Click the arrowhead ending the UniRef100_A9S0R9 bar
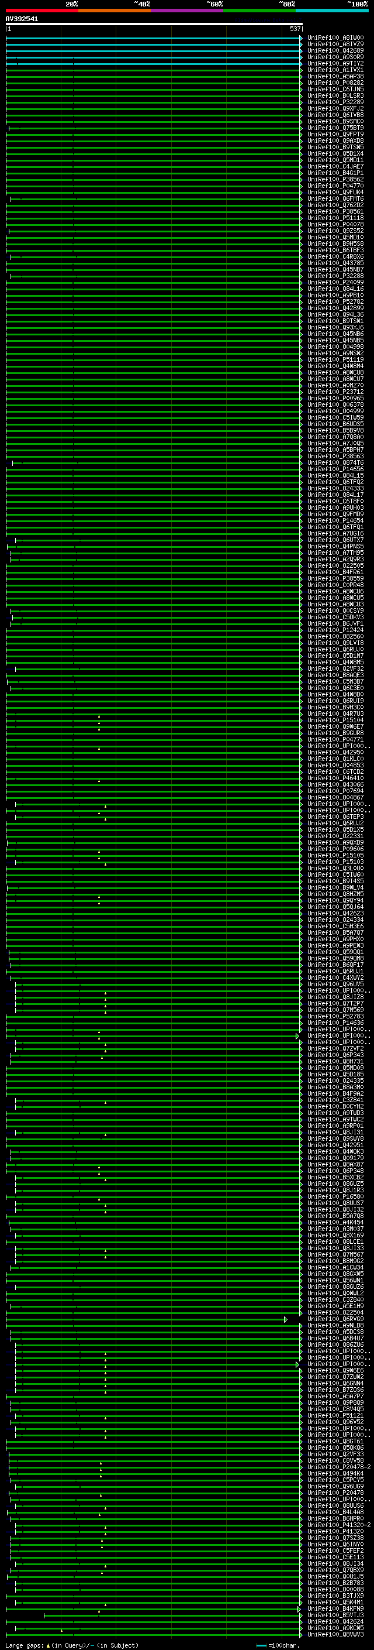Screen dimensions: 374x1650 pos(300,57)
